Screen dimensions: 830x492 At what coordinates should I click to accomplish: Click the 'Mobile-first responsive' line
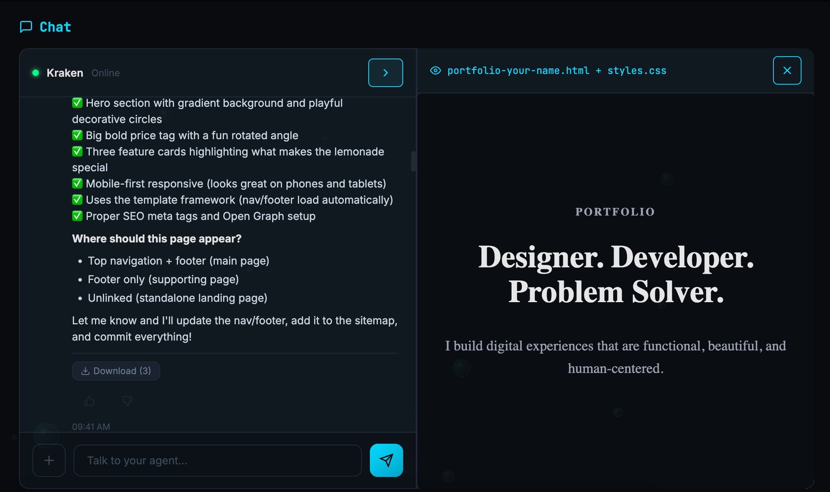click(229, 184)
